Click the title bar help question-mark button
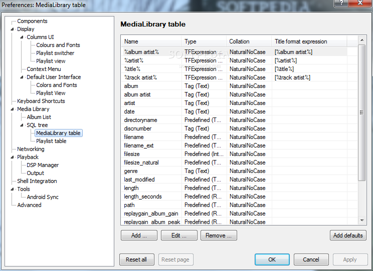The height and width of the screenshot is (271, 373). click(341, 3)
